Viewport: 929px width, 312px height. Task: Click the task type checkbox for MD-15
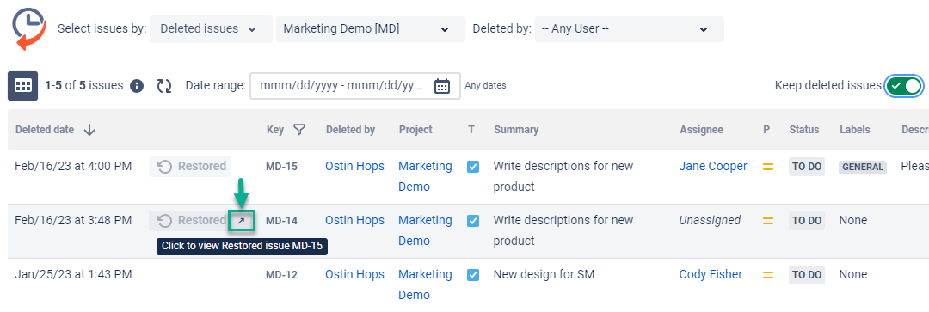tap(473, 167)
